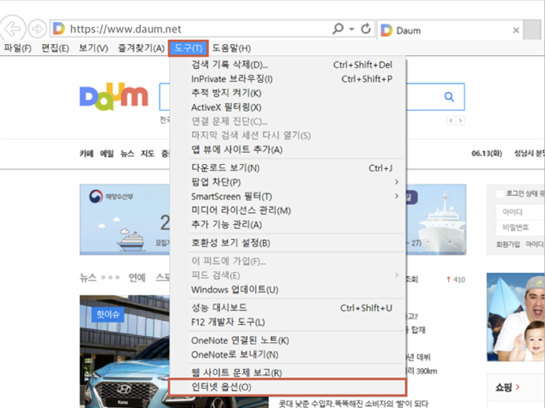Click the previous arrow under search box

coord(451,121)
